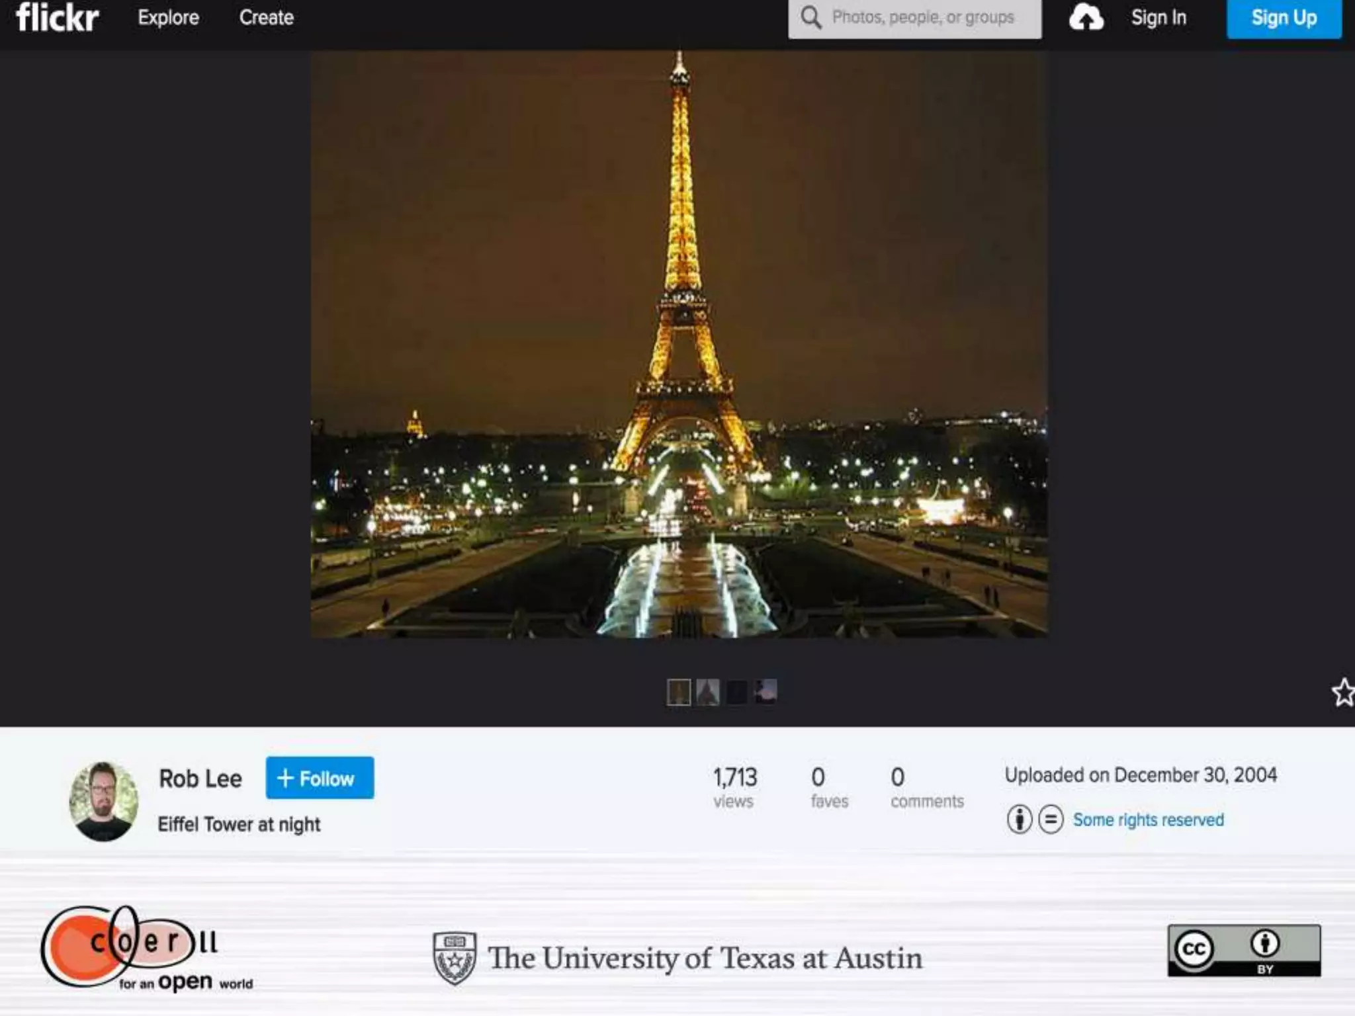
Task: Open the Explore menu
Action: [168, 18]
